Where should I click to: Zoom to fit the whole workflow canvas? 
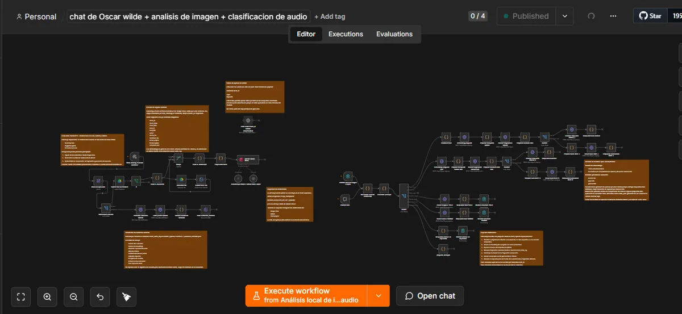point(21,296)
